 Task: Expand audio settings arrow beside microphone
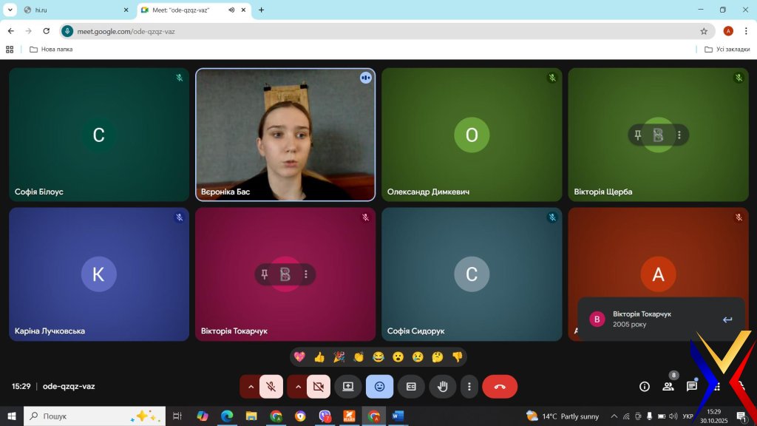[250, 386]
